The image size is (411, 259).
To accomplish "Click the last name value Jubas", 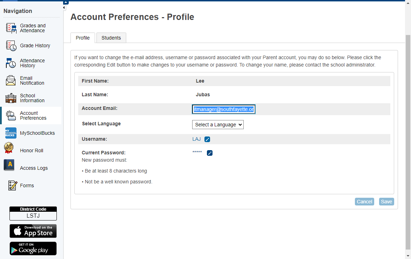I will (x=203, y=95).
